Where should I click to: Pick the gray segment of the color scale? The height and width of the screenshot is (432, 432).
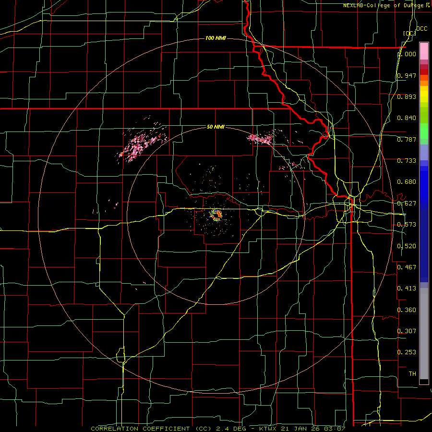coord(424,334)
